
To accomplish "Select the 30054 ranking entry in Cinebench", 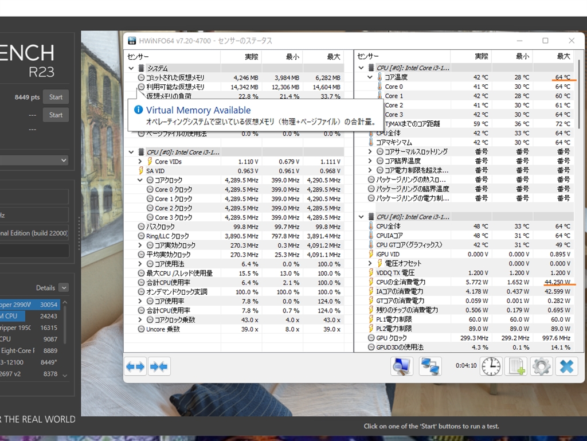I will tap(30, 305).
